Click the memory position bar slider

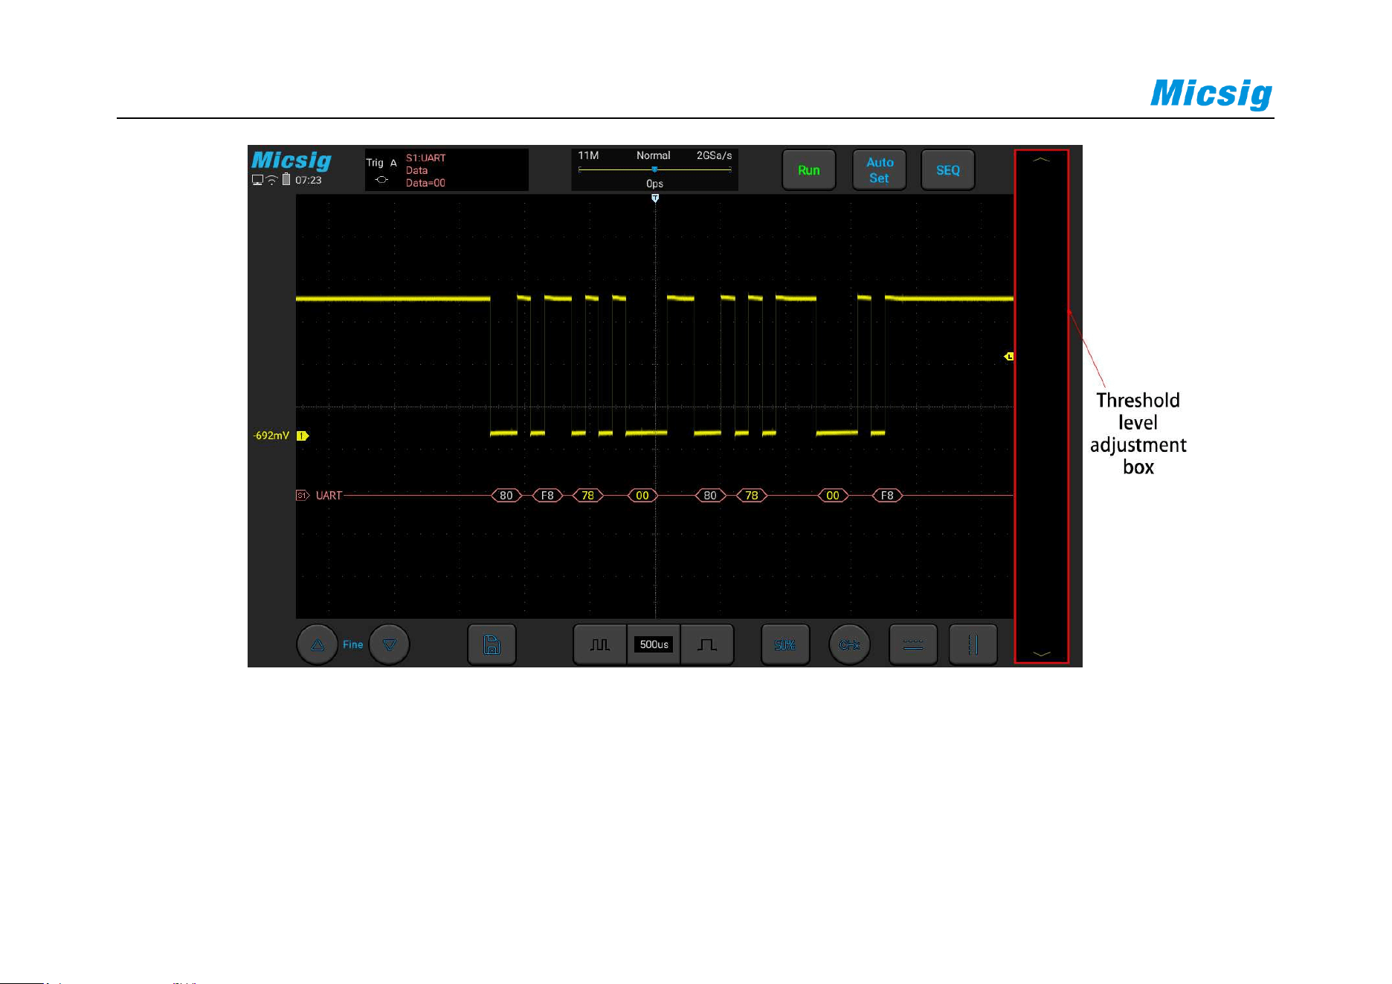[x=654, y=169]
